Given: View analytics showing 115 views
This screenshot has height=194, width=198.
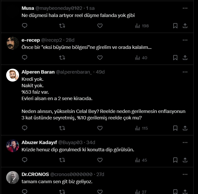Looking at the screenshot, I should tap(141, 128).
